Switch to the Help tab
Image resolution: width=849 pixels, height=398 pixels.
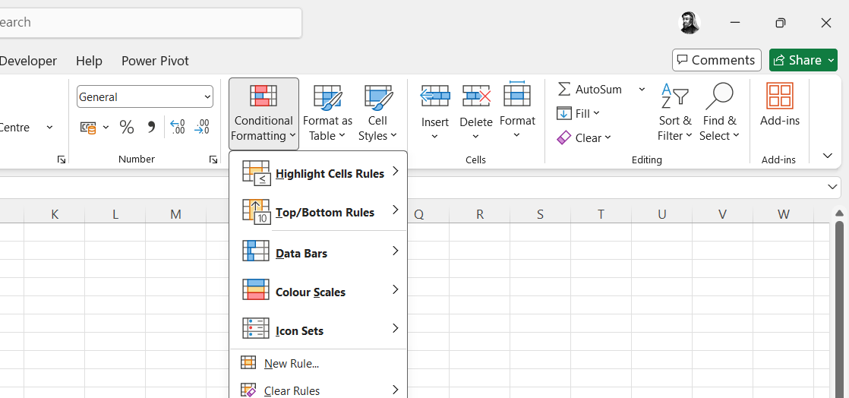tap(89, 61)
